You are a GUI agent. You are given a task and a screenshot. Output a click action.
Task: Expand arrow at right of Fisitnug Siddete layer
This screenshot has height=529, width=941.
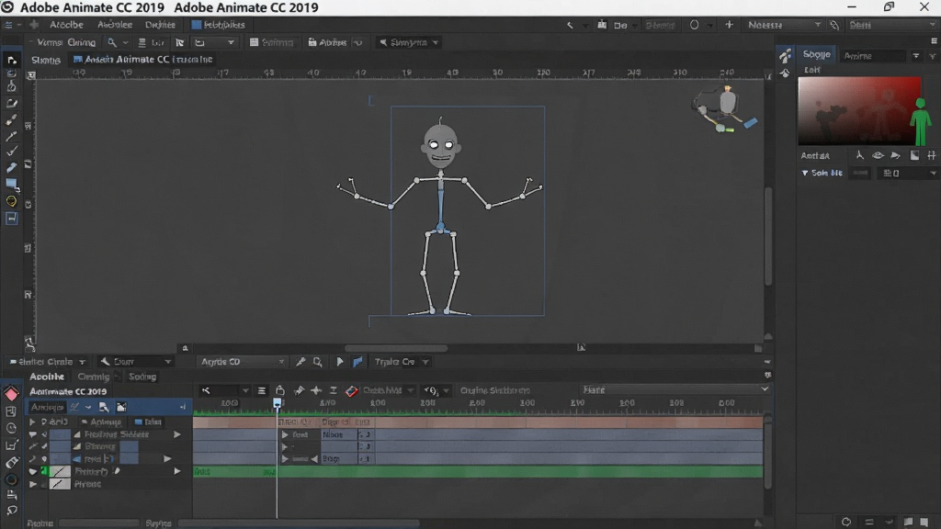(177, 434)
